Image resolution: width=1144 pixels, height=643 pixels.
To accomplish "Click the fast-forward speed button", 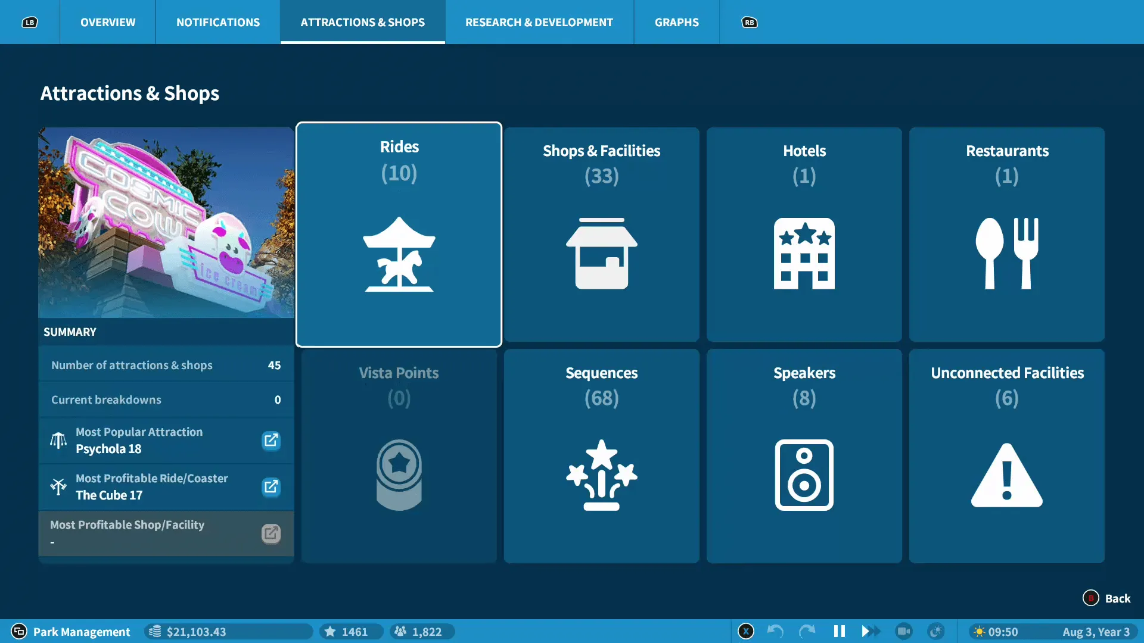I will click(x=871, y=631).
